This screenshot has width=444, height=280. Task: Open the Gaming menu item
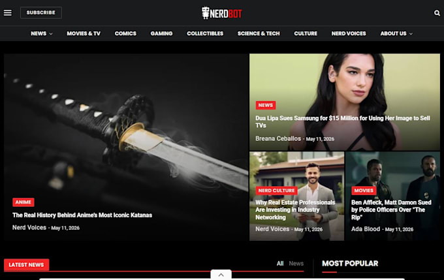pos(161,33)
